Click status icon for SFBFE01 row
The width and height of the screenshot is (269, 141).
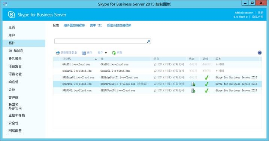click(x=193, y=84)
